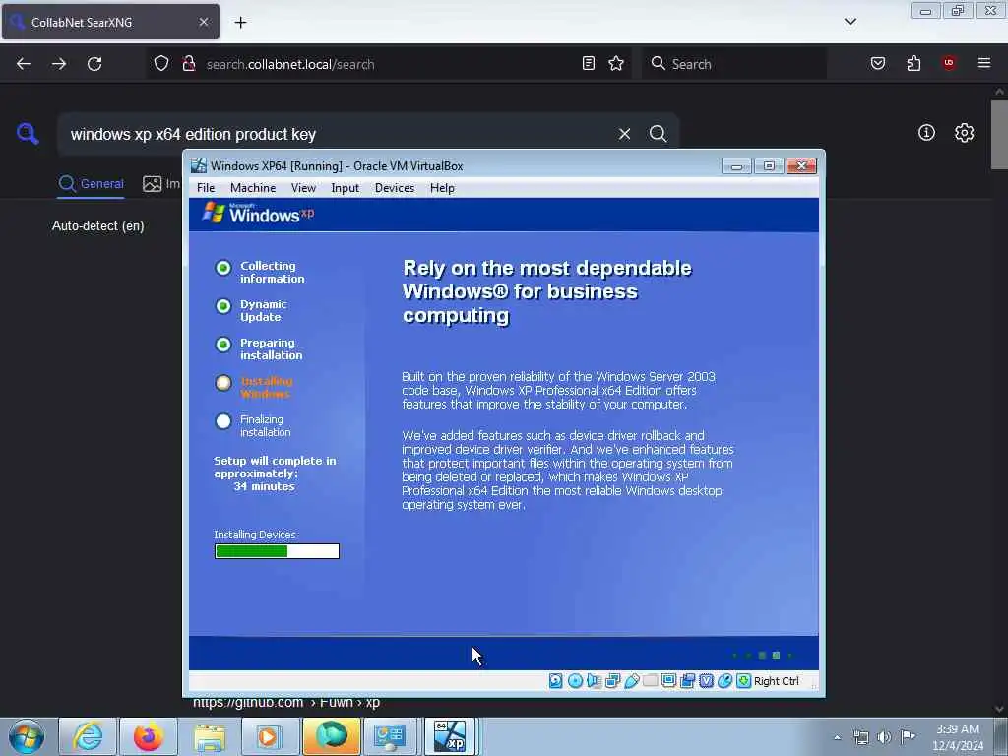Close the CollabNet SearXNG tab
This screenshot has width=1008, height=756.
pyautogui.click(x=204, y=22)
